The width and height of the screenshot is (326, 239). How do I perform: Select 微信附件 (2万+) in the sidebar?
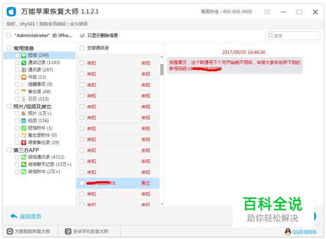click(44, 172)
